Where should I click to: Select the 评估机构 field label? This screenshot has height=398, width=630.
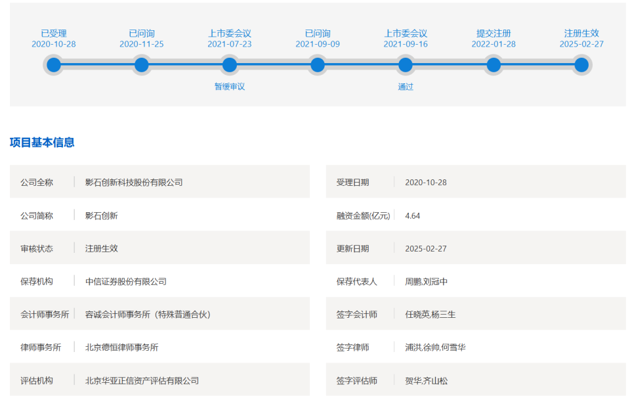pyautogui.click(x=37, y=381)
